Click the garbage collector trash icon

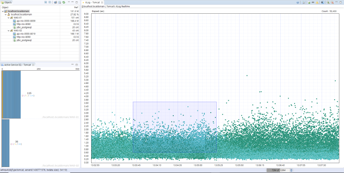coord(292,170)
